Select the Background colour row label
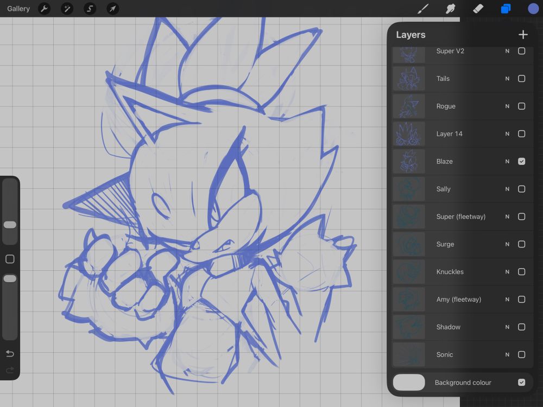Image resolution: width=543 pixels, height=407 pixels. pyautogui.click(x=463, y=383)
